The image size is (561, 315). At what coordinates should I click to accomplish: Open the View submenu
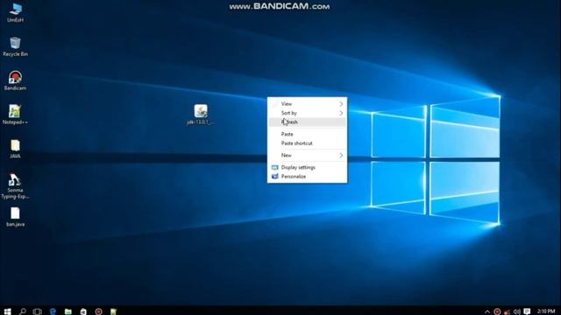[x=307, y=103]
